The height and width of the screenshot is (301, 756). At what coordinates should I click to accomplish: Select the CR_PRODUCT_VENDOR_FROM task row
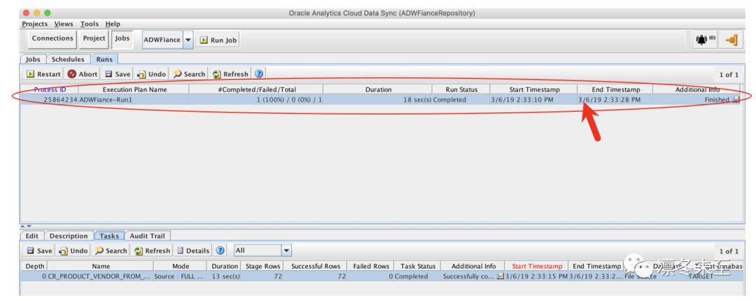coord(381,277)
